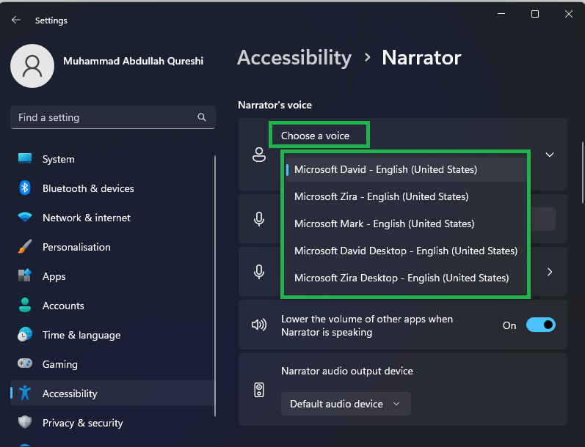Select Microsoft Zira - English (United States)
The width and height of the screenshot is (585, 447).
click(x=381, y=196)
